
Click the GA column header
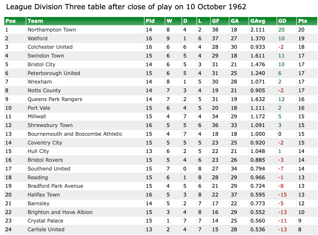235,21
